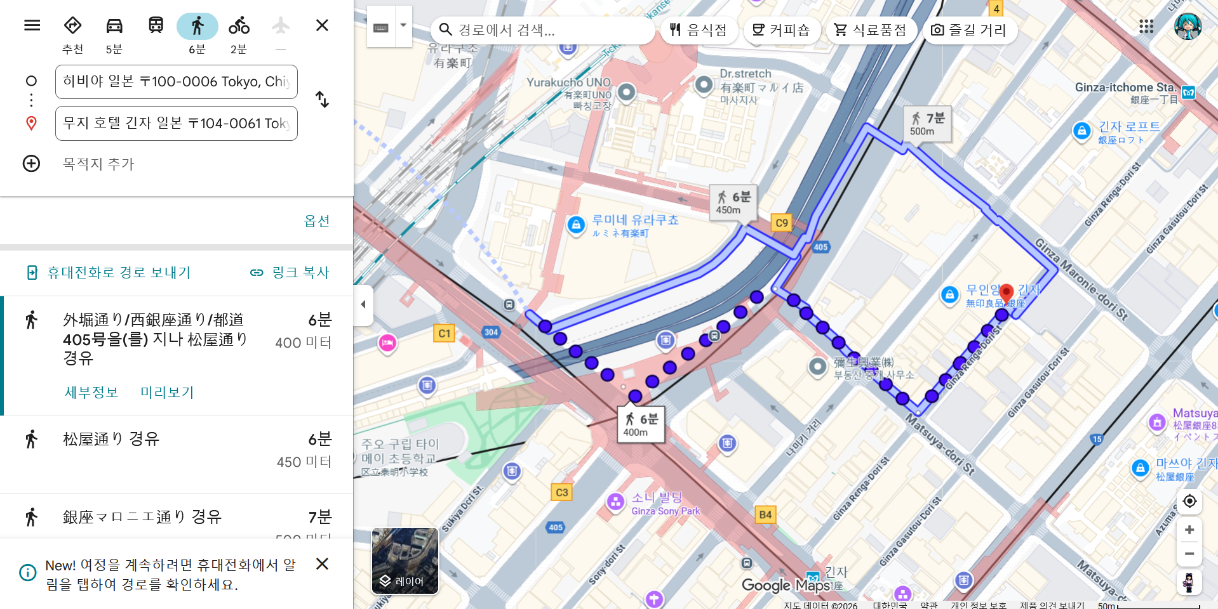Click the add destination plus icon
This screenshot has width=1218, height=609.
coord(32,164)
